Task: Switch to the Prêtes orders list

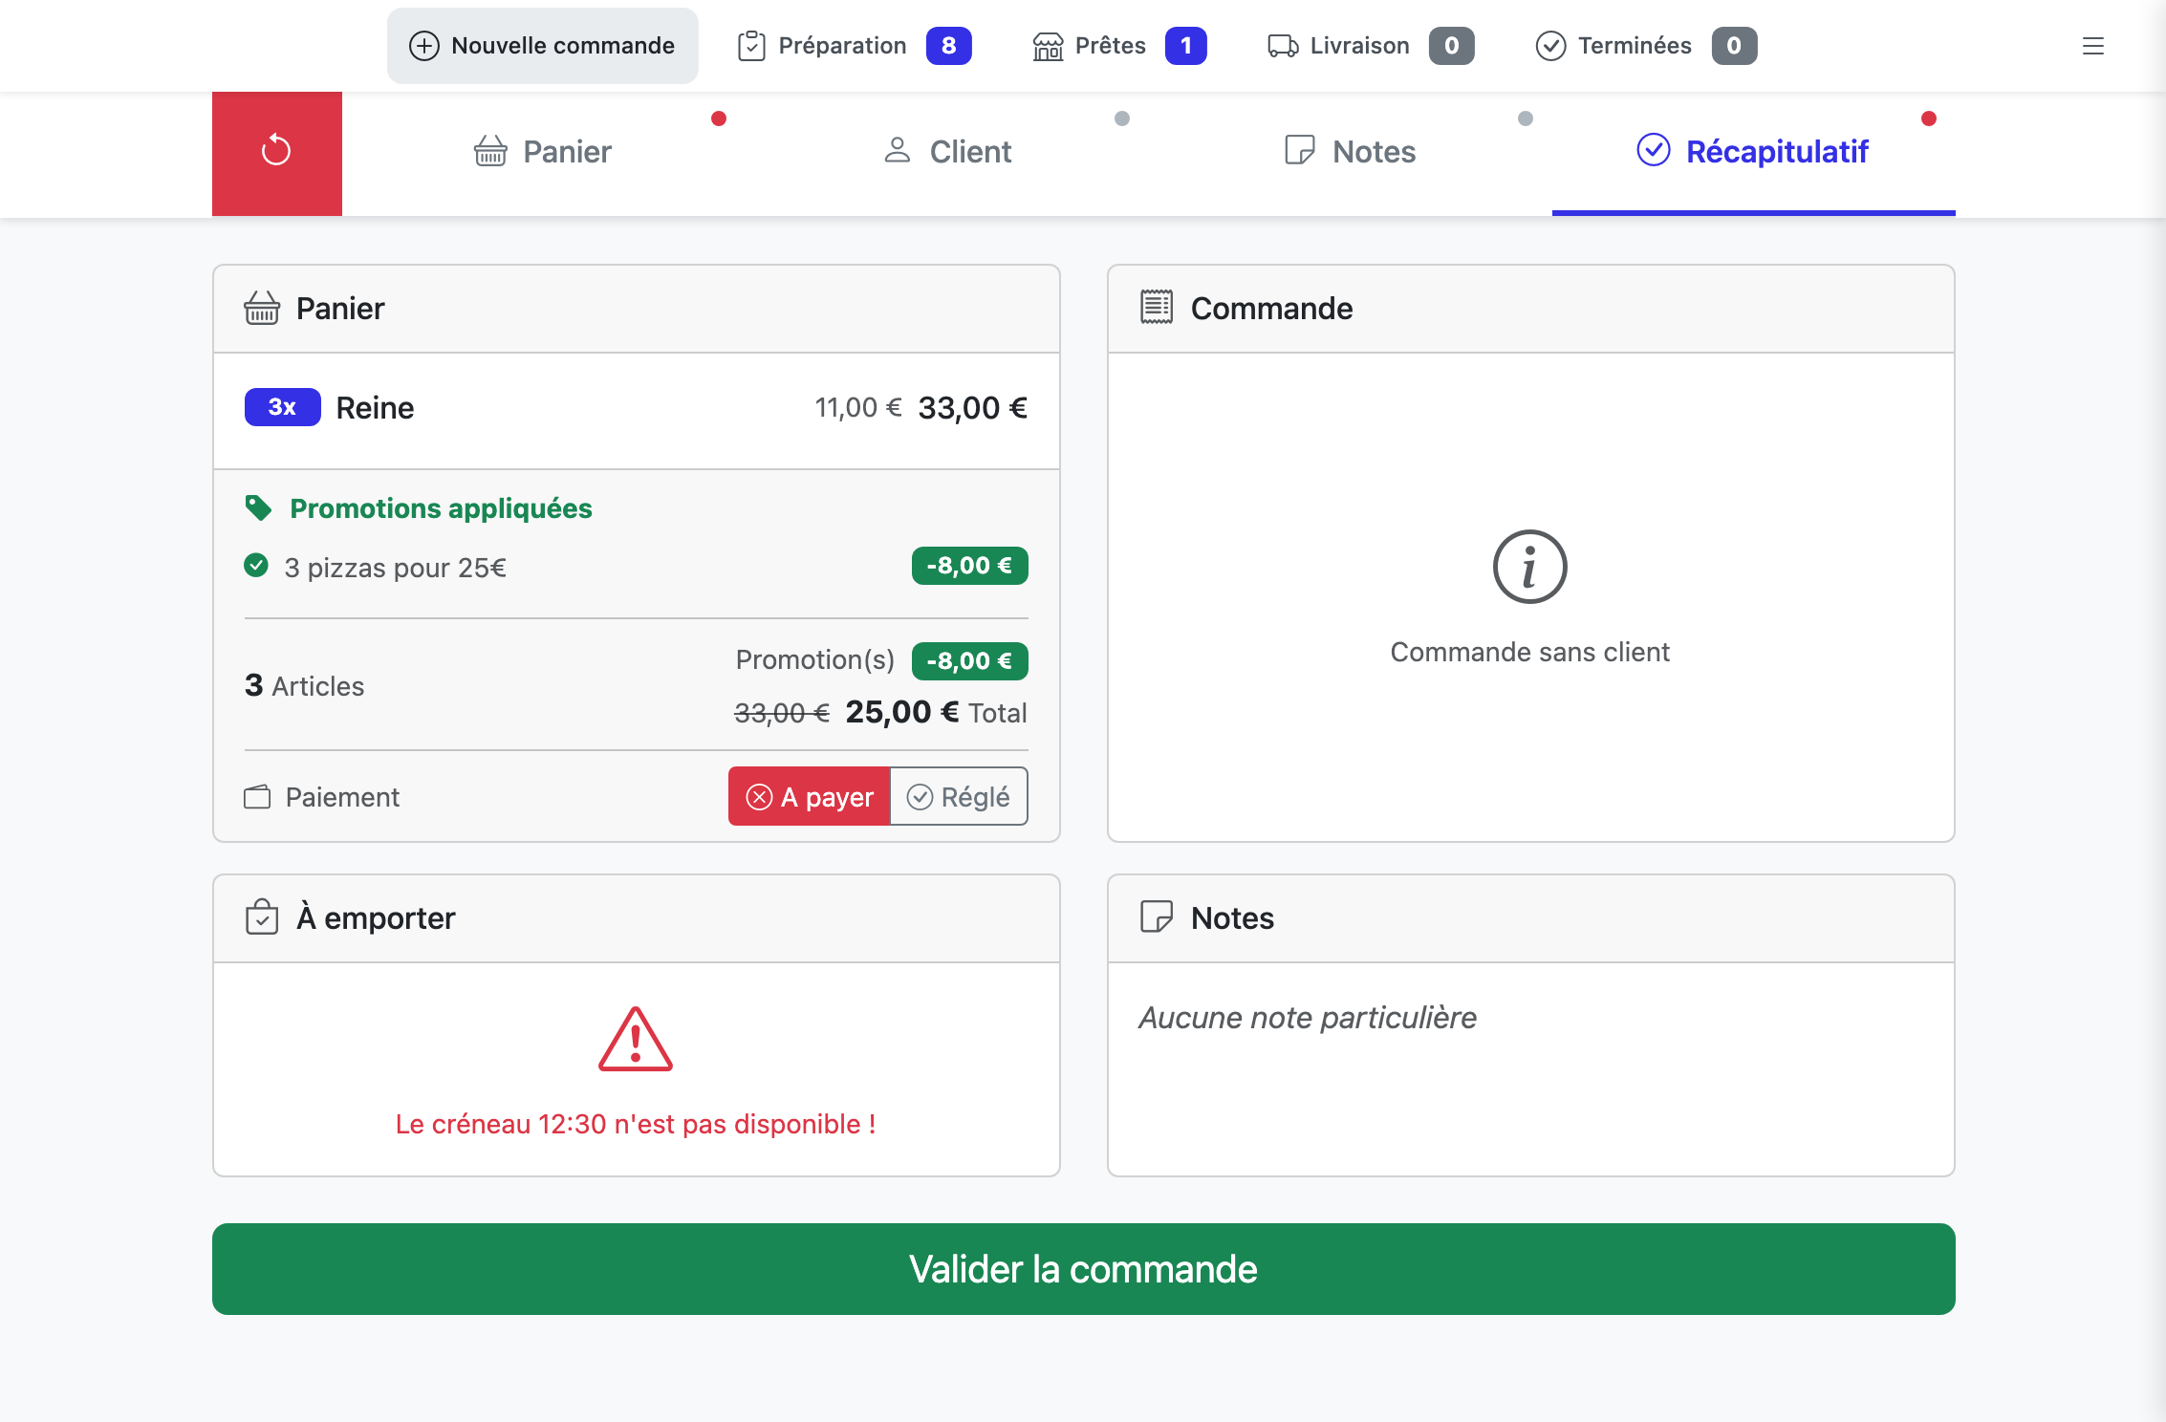Action: coord(1120,46)
